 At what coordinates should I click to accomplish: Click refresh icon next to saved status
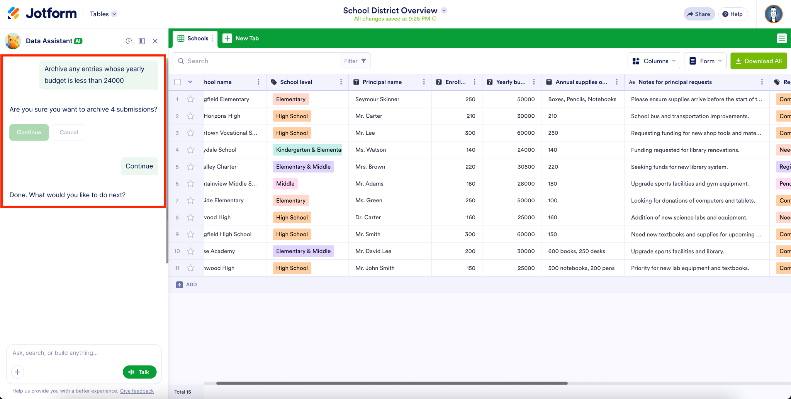point(435,19)
